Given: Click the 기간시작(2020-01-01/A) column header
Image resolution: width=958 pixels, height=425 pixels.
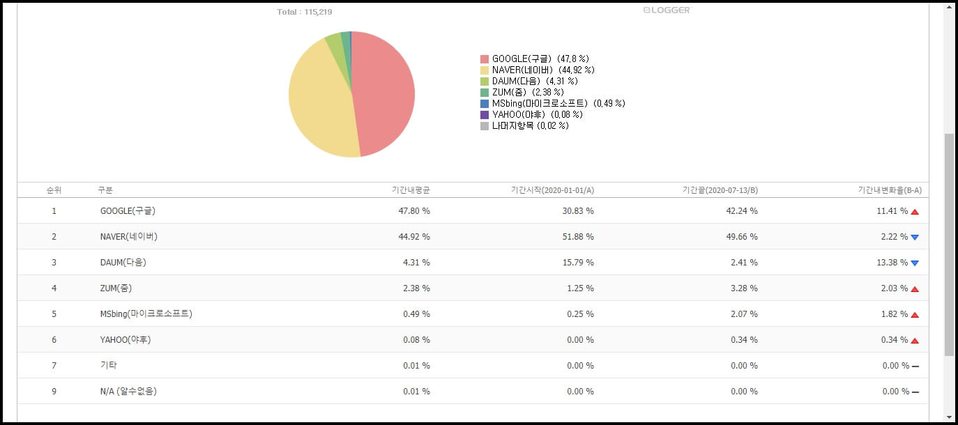Looking at the screenshot, I should click(552, 190).
